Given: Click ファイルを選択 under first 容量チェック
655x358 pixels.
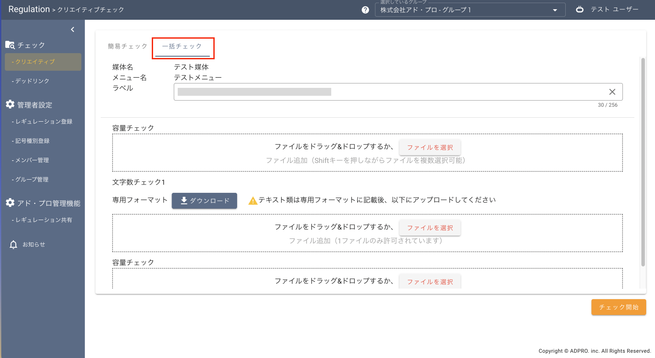Looking at the screenshot, I should tap(429, 148).
